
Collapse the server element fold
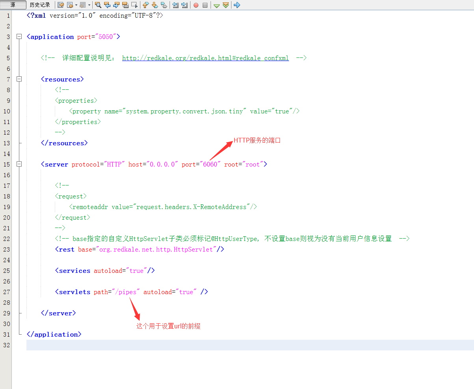19,164
